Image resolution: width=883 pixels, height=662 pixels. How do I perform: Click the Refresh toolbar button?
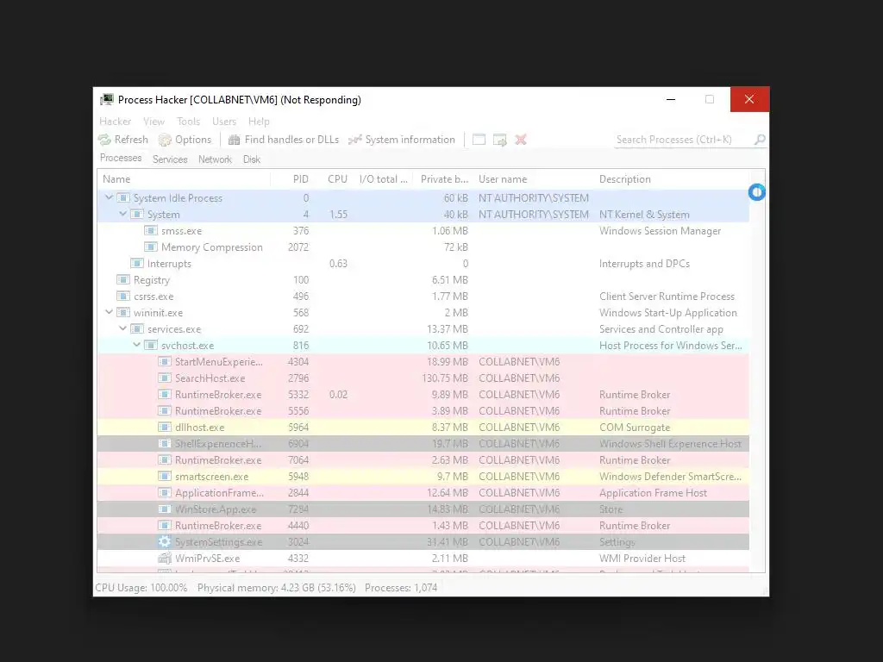point(123,140)
